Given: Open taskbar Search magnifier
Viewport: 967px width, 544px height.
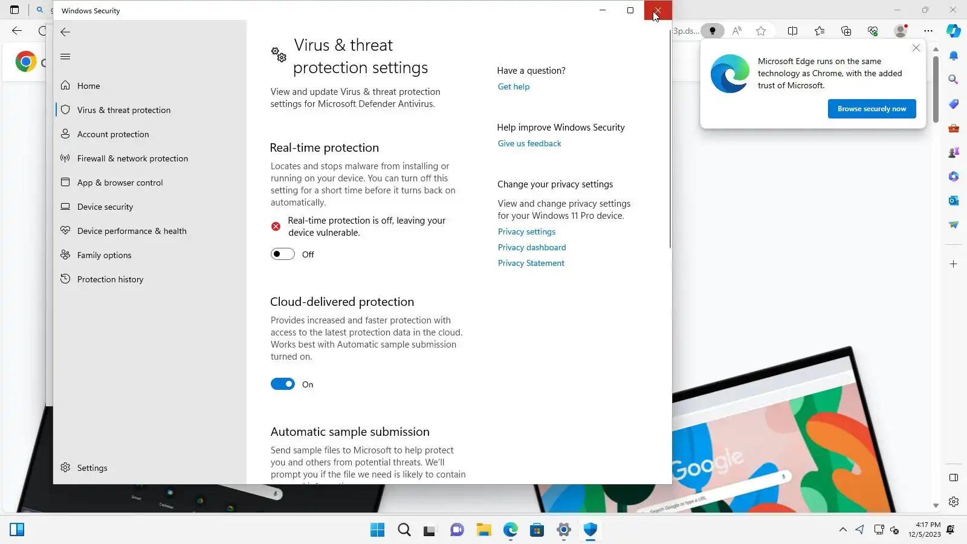Looking at the screenshot, I should [404, 530].
